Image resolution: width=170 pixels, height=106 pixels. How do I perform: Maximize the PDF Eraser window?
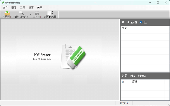[158, 3]
